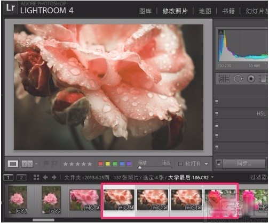The width and height of the screenshot is (269, 223).
Task: Apply red color label
Action: [x=100, y=163]
